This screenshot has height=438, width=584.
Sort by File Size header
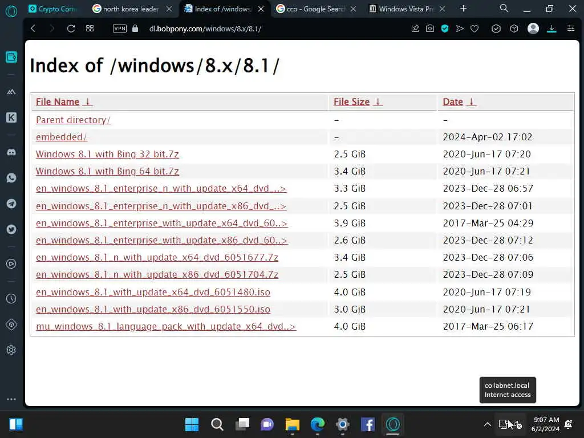(x=351, y=102)
